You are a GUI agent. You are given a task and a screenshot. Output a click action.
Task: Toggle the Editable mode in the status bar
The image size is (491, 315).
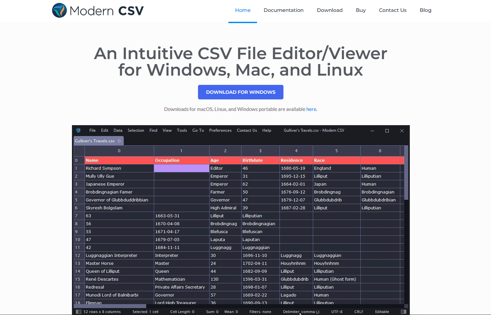point(382,311)
